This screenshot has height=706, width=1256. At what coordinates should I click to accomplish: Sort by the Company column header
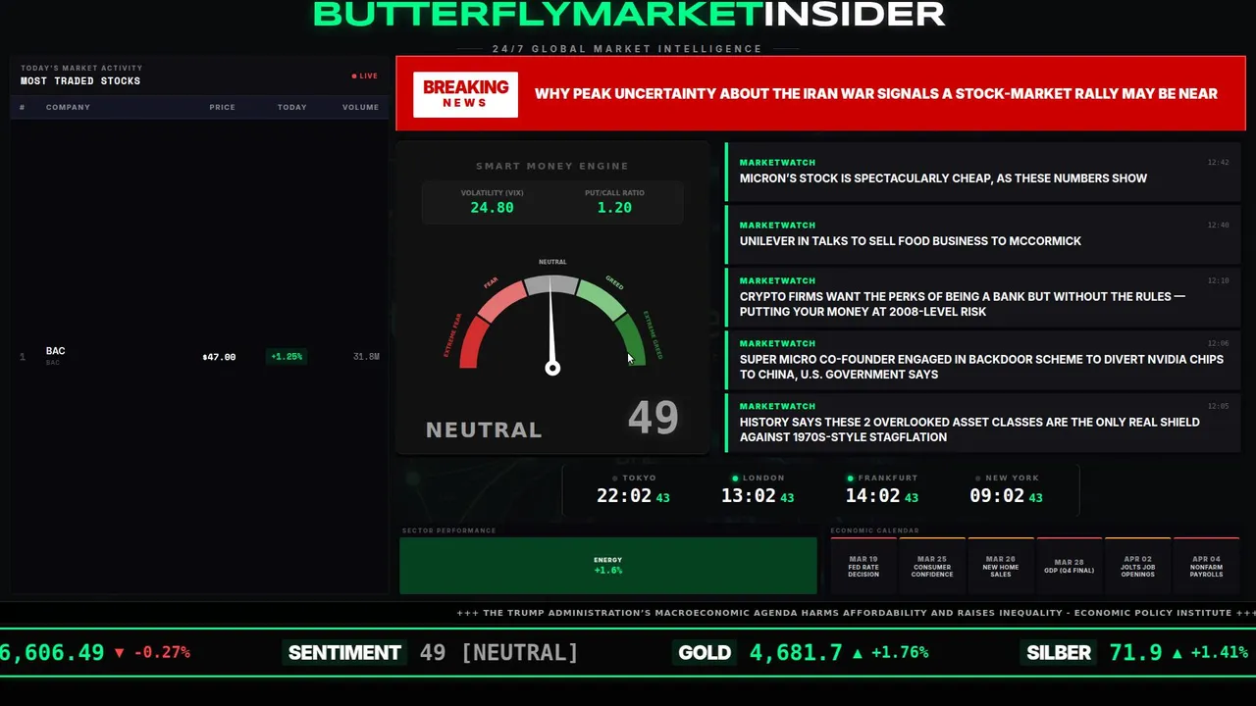click(68, 107)
